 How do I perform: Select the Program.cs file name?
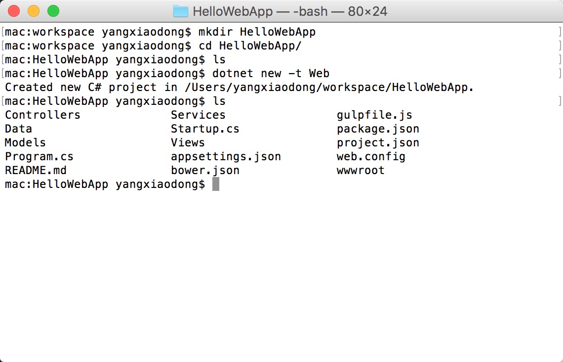[39, 156]
